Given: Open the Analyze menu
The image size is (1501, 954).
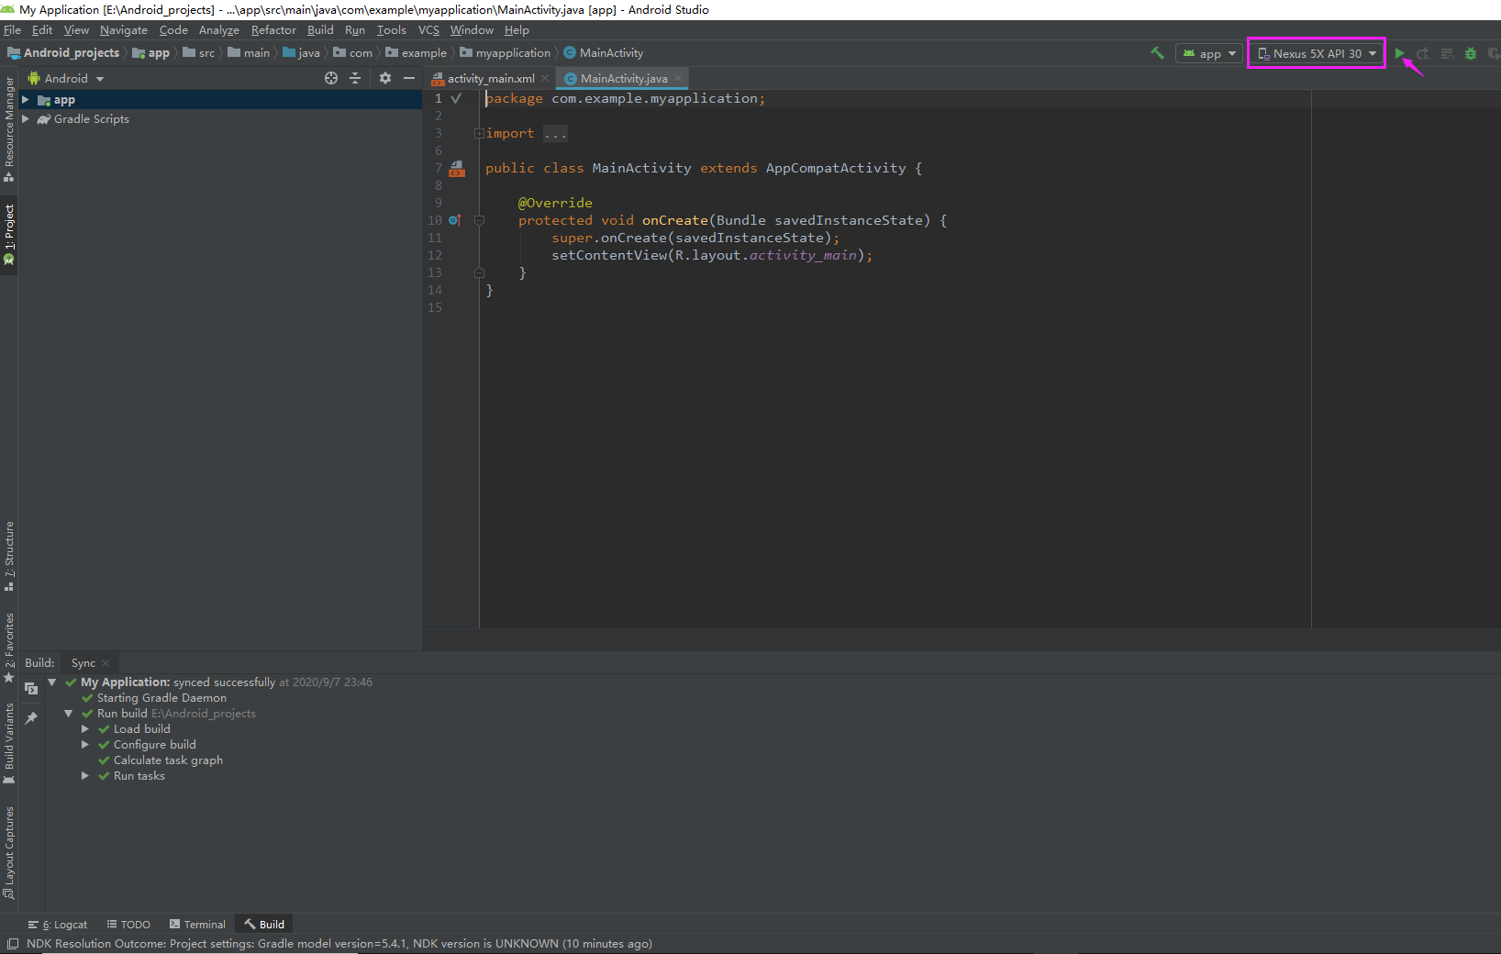Looking at the screenshot, I should coord(219,30).
